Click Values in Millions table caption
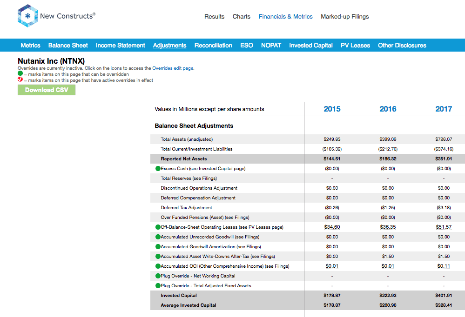The image size is (465, 317). coord(209,109)
